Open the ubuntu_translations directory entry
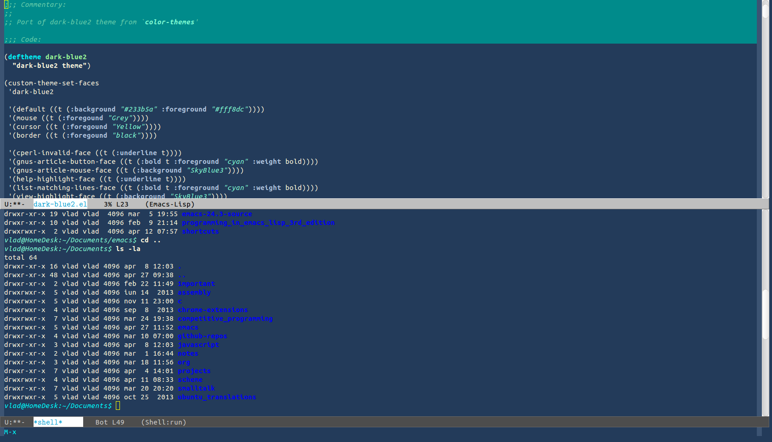This screenshot has width=772, height=442. click(x=217, y=397)
